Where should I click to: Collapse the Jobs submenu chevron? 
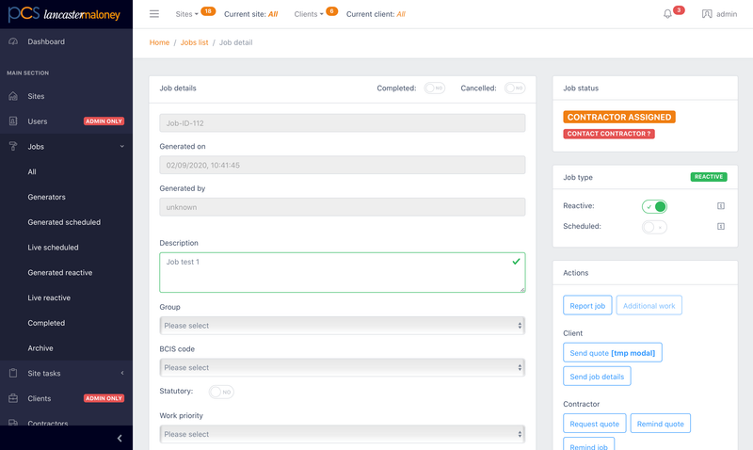(x=122, y=147)
